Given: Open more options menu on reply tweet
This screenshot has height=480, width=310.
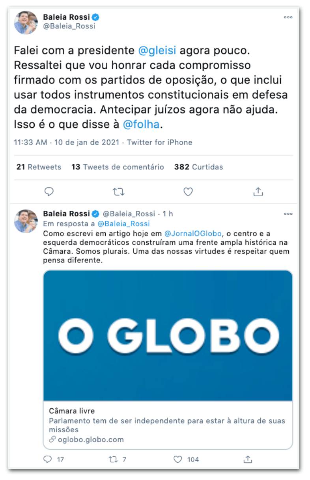Looking at the screenshot, I should pyautogui.click(x=288, y=214).
